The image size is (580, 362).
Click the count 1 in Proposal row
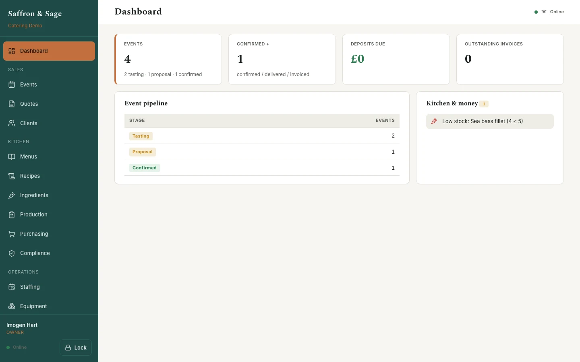click(393, 152)
